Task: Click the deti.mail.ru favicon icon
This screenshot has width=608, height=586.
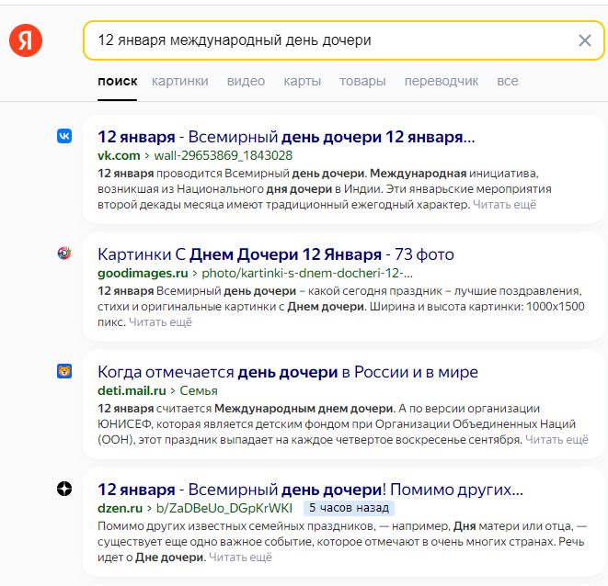Action: click(x=64, y=371)
